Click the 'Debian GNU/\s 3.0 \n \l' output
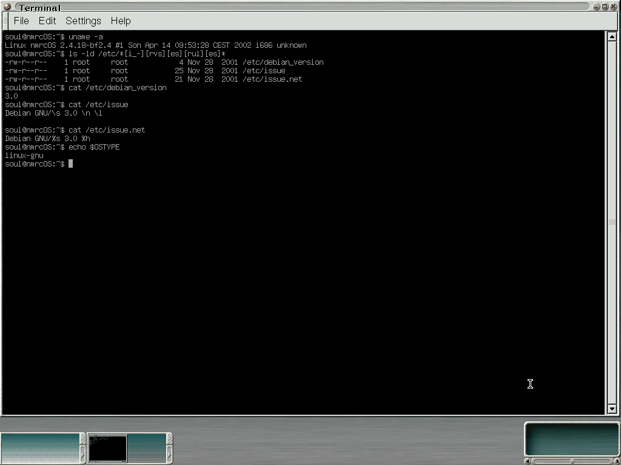 pyautogui.click(x=53, y=113)
